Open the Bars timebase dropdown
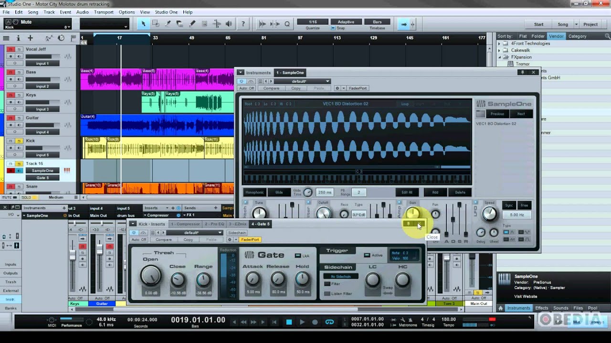 [377, 22]
